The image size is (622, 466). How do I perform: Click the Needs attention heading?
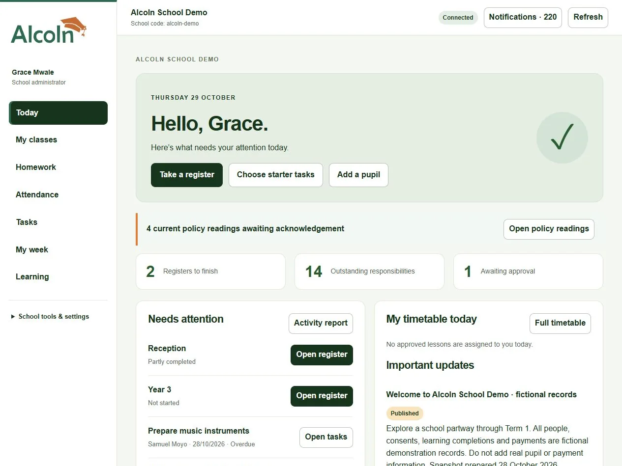pos(186,319)
